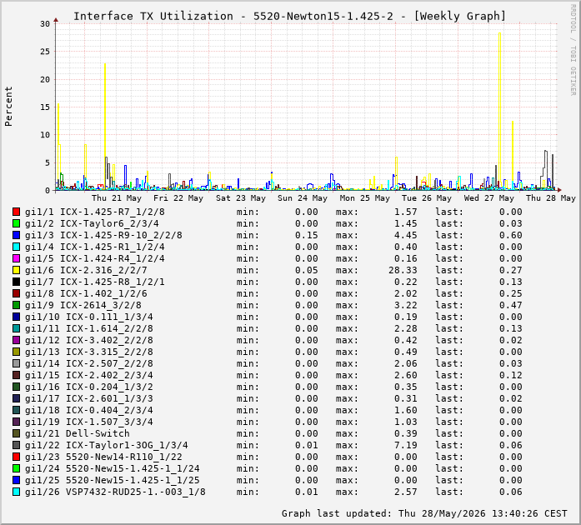
Task: Click the teal swatch for gi1/11 ICX-1.614_2/2/8
Action: pyautogui.click(x=16, y=328)
